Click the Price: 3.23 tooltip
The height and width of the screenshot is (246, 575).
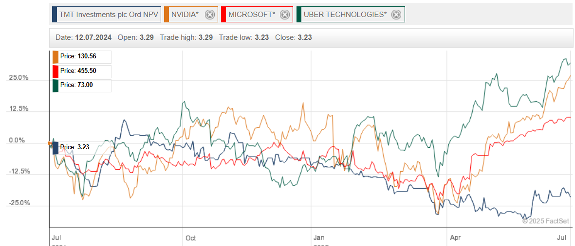point(75,147)
